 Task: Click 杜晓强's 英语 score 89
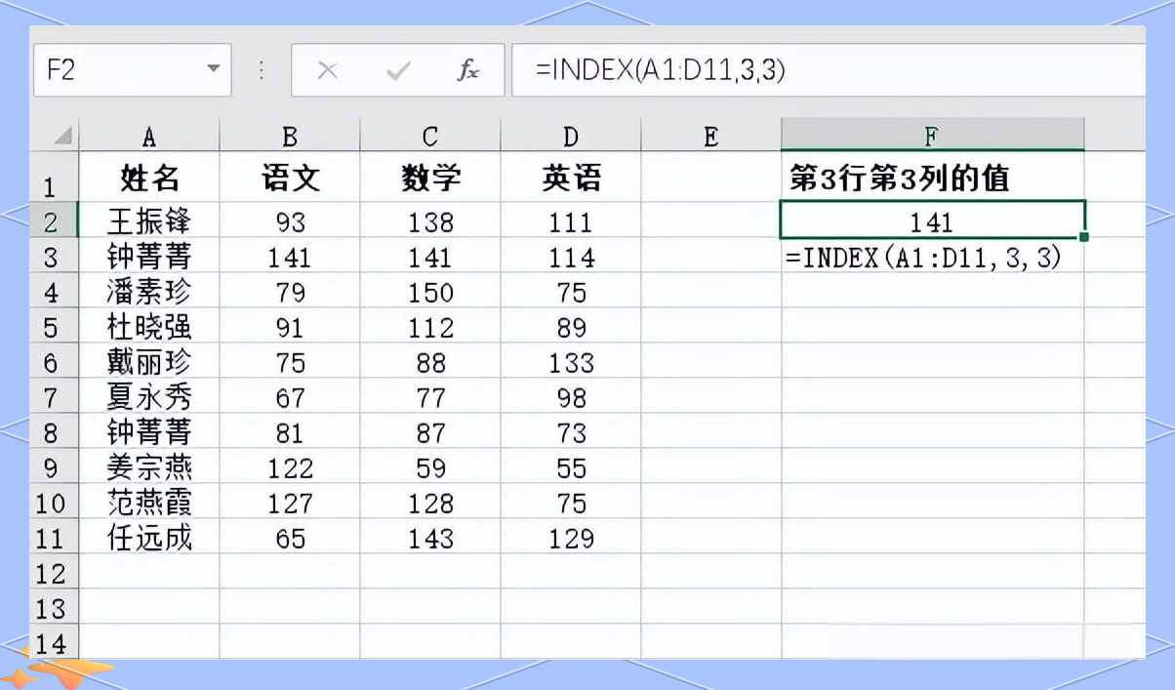(571, 327)
